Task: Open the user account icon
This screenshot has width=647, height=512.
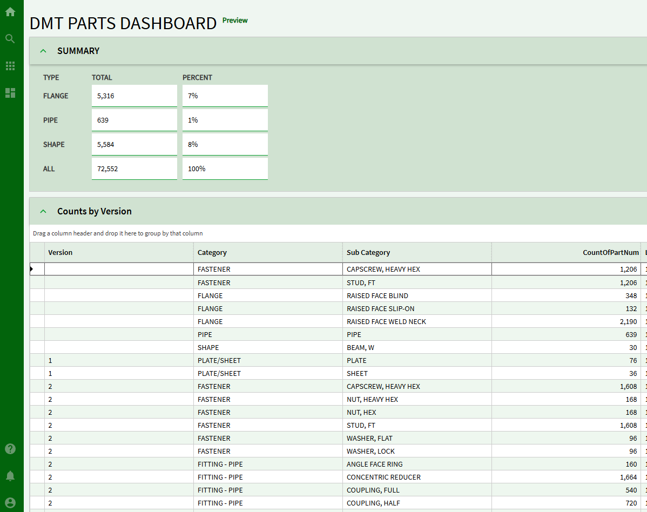Action: click(10, 503)
